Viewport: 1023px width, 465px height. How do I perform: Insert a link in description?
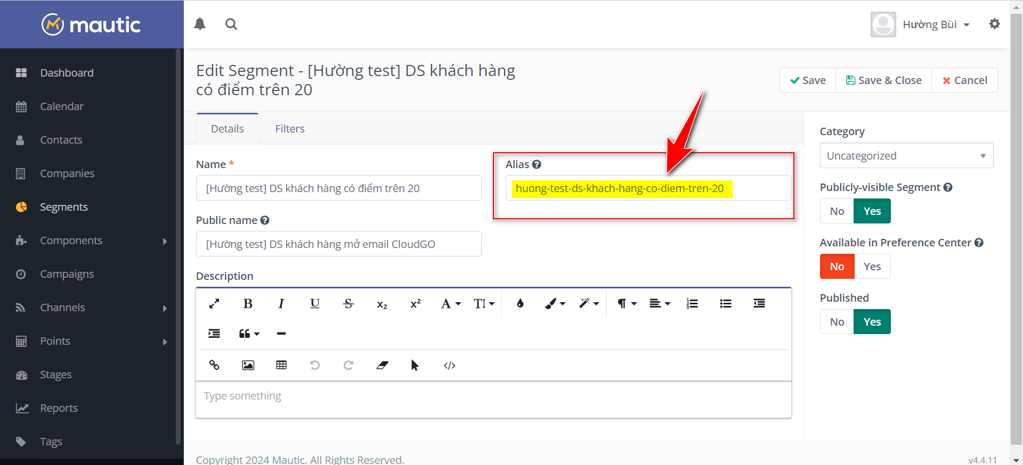(214, 365)
